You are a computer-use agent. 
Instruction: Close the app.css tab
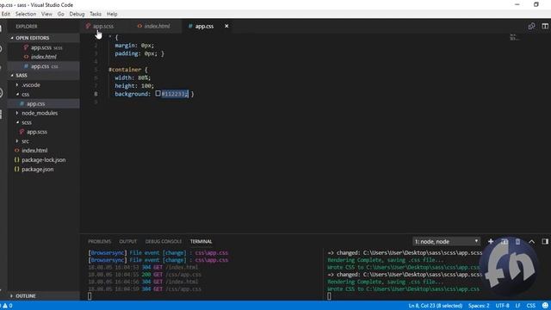(226, 26)
